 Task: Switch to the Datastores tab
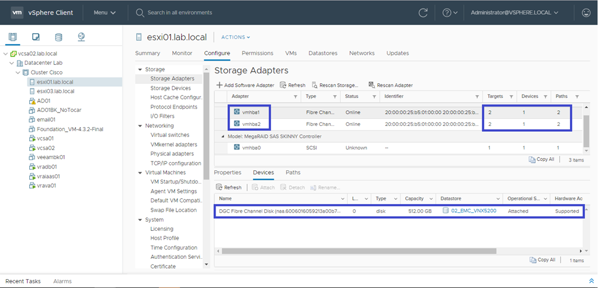[x=322, y=53]
